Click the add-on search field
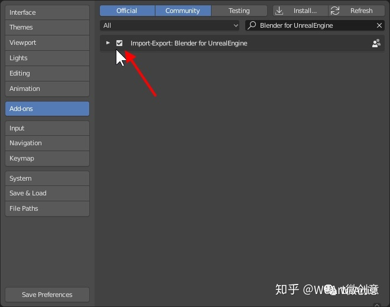Viewport: 390px width, 307px height. [x=314, y=25]
